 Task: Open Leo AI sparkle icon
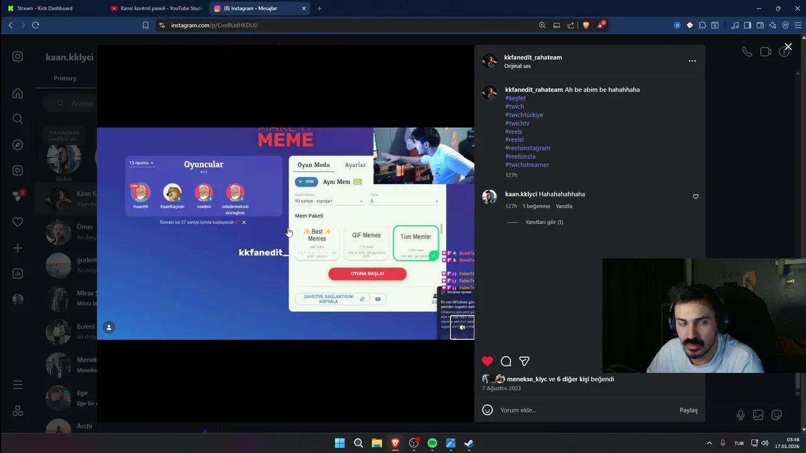coord(773,25)
